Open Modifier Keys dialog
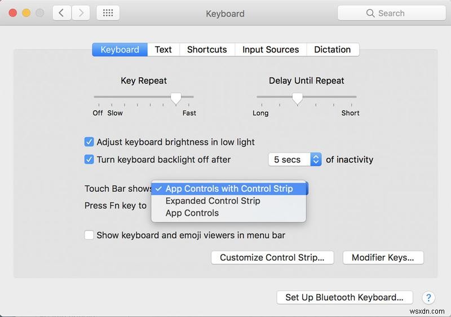451x317 pixels. click(383, 257)
